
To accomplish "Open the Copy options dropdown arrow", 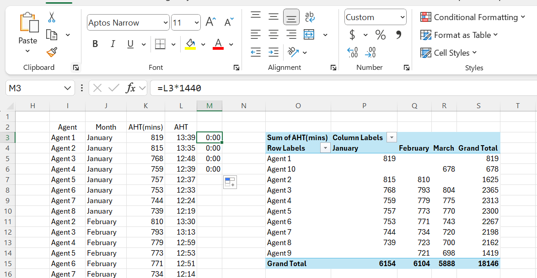I will (68, 35).
